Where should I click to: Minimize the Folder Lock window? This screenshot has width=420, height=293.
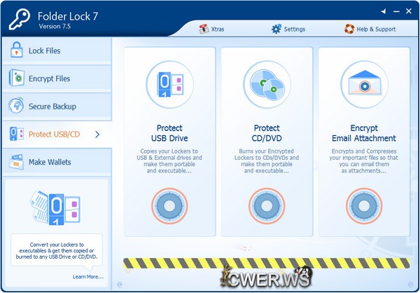click(x=396, y=11)
